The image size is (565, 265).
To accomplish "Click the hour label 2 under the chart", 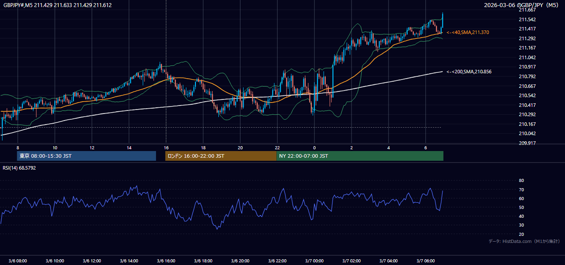I will pos(351,148).
